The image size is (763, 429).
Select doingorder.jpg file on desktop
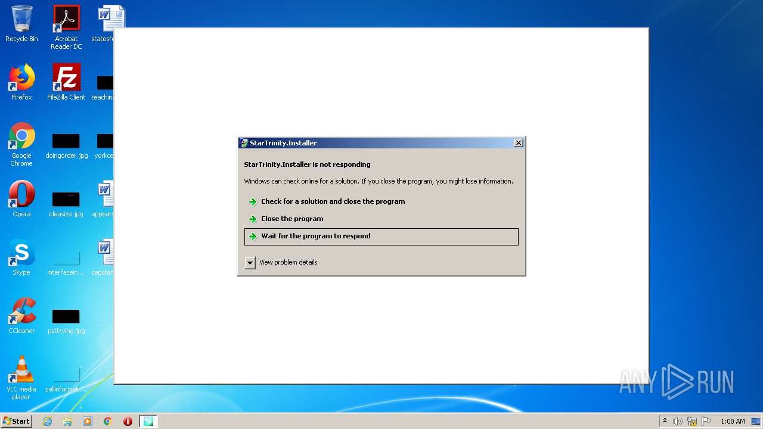click(x=66, y=147)
